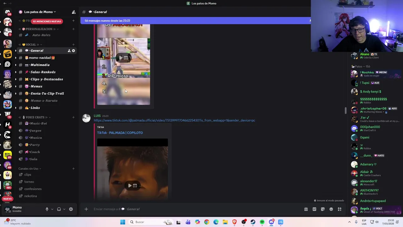Select the BON server icon

click(8, 155)
